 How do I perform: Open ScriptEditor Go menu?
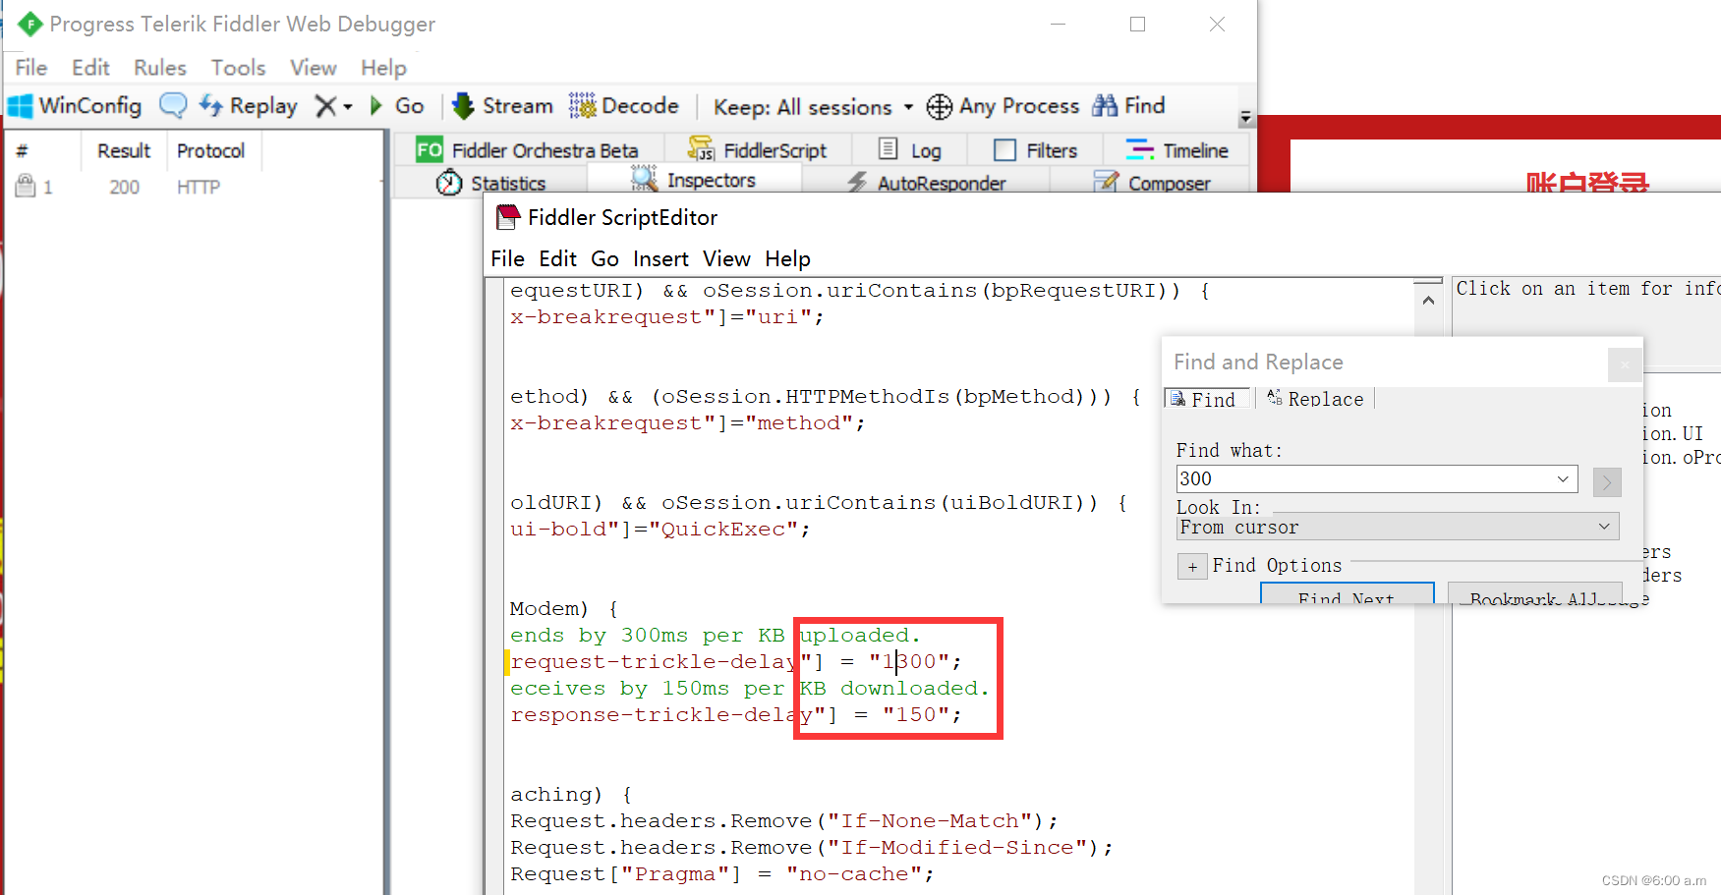(x=604, y=258)
